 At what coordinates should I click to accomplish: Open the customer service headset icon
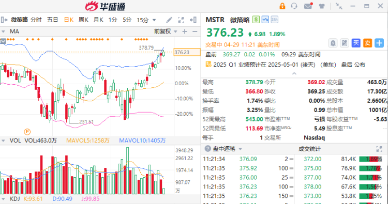[294, 6]
